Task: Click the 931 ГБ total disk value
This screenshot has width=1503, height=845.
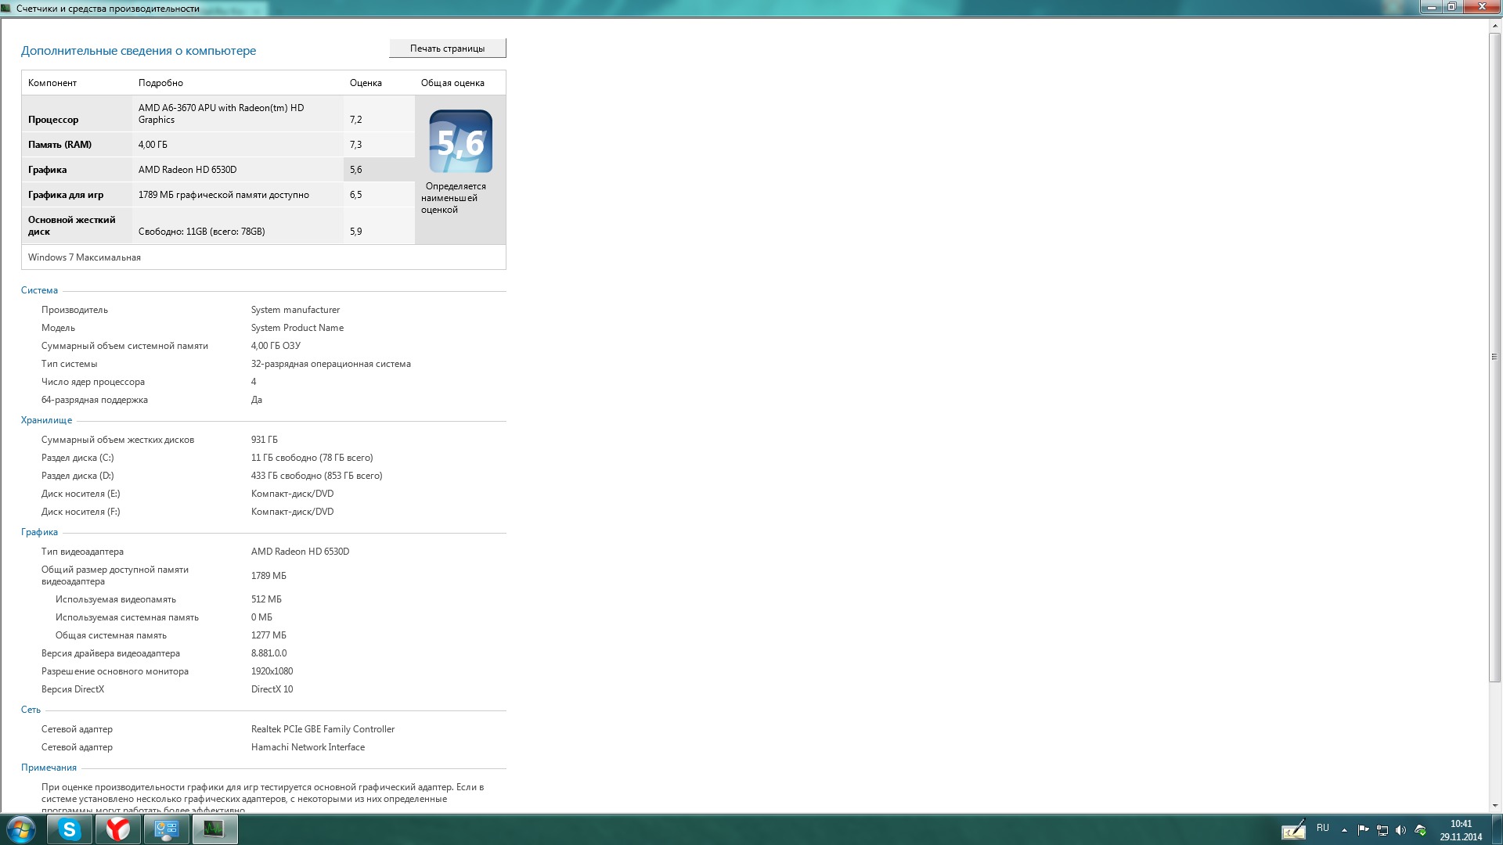Action: 265,440
